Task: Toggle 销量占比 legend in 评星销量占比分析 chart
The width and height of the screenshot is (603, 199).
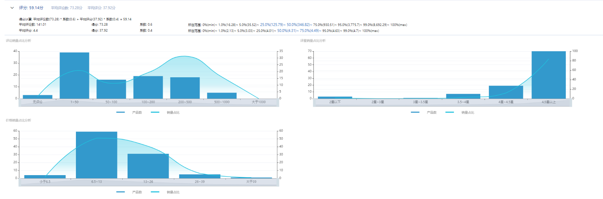Action: point(460,112)
